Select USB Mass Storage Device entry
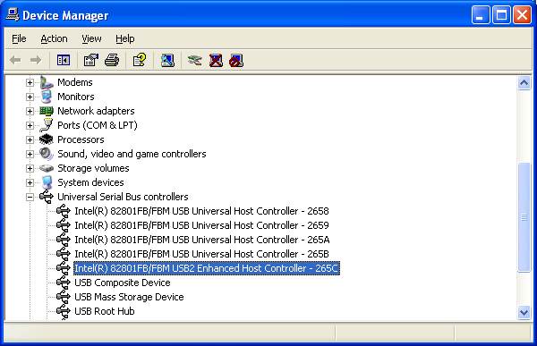 point(129,297)
